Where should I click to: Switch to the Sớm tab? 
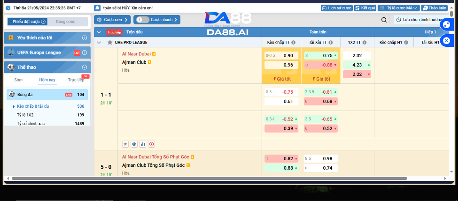(x=18, y=80)
